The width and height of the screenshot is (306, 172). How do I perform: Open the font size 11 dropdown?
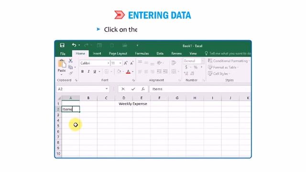pyautogui.click(x=120, y=63)
